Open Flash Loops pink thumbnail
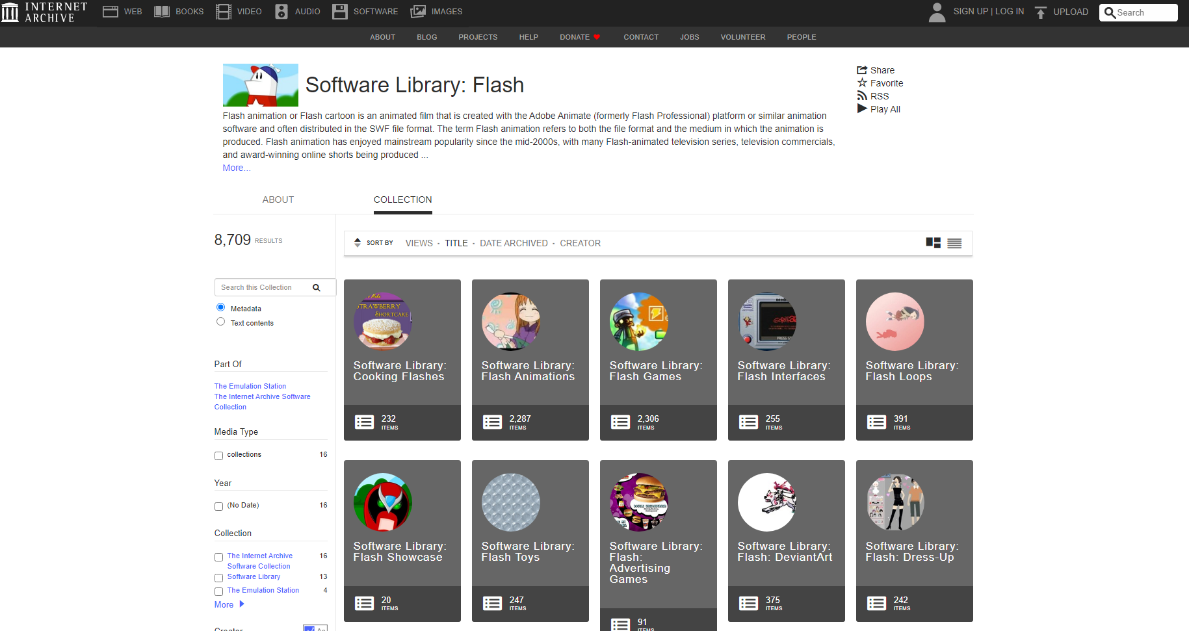 (x=895, y=322)
